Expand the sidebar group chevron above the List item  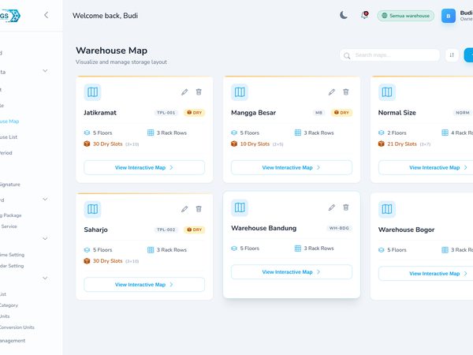point(45,278)
